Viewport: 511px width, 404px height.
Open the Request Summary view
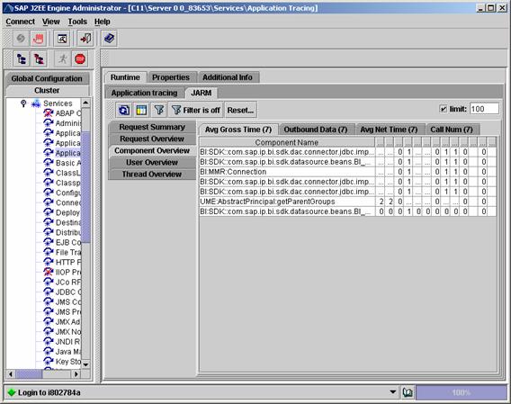point(152,127)
